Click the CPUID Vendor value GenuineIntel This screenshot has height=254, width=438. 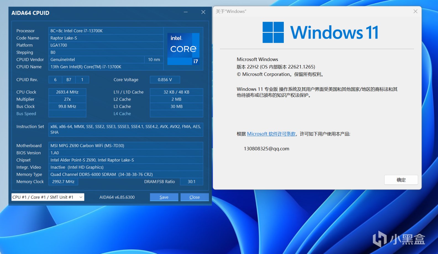click(x=96, y=60)
